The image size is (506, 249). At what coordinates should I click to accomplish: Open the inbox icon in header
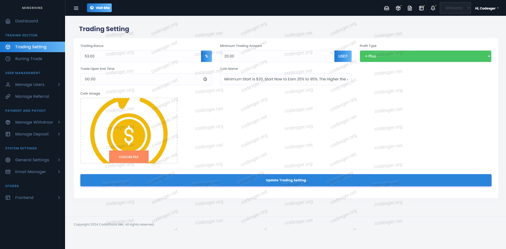pyautogui.click(x=387, y=8)
